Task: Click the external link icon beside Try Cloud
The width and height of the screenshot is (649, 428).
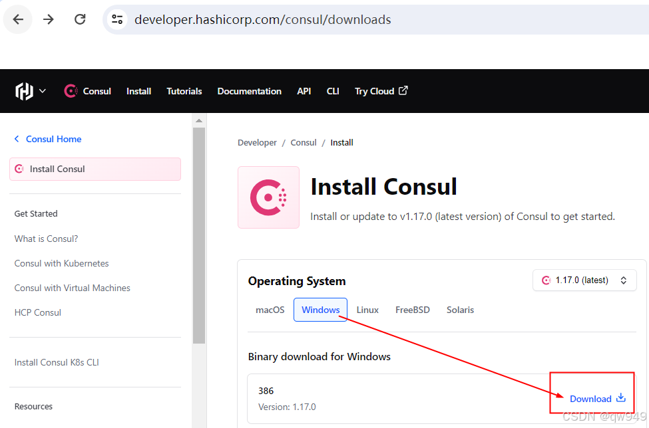Action: pos(403,90)
